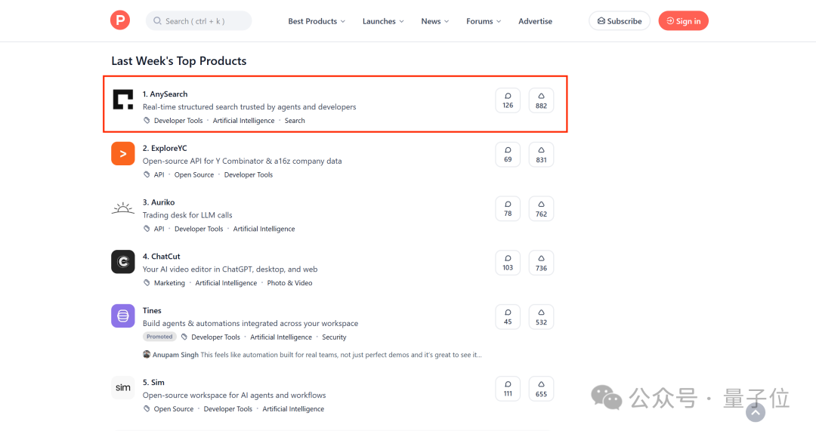The width and height of the screenshot is (816, 431).
Task: Select the Search tag under AnySearch
Action: (295, 121)
